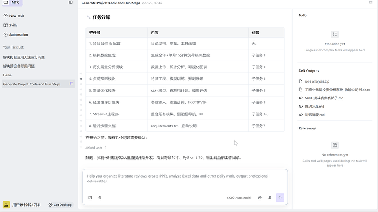Click code icon beside README.md

[x=301, y=106]
